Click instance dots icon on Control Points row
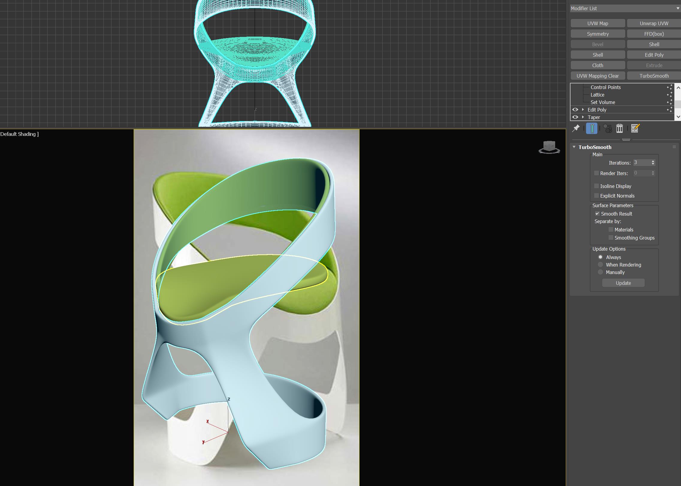 coord(670,87)
